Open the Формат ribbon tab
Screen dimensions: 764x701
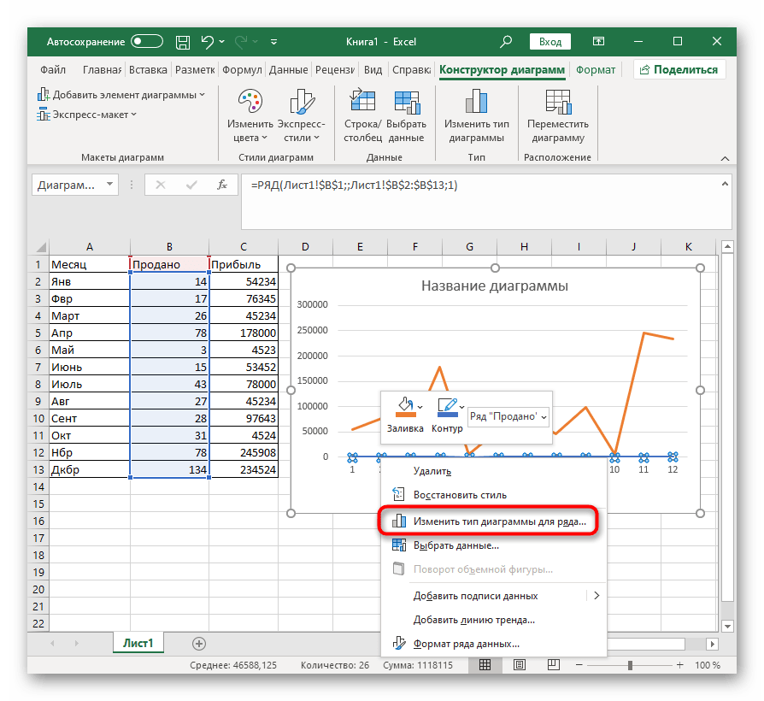[x=596, y=70]
